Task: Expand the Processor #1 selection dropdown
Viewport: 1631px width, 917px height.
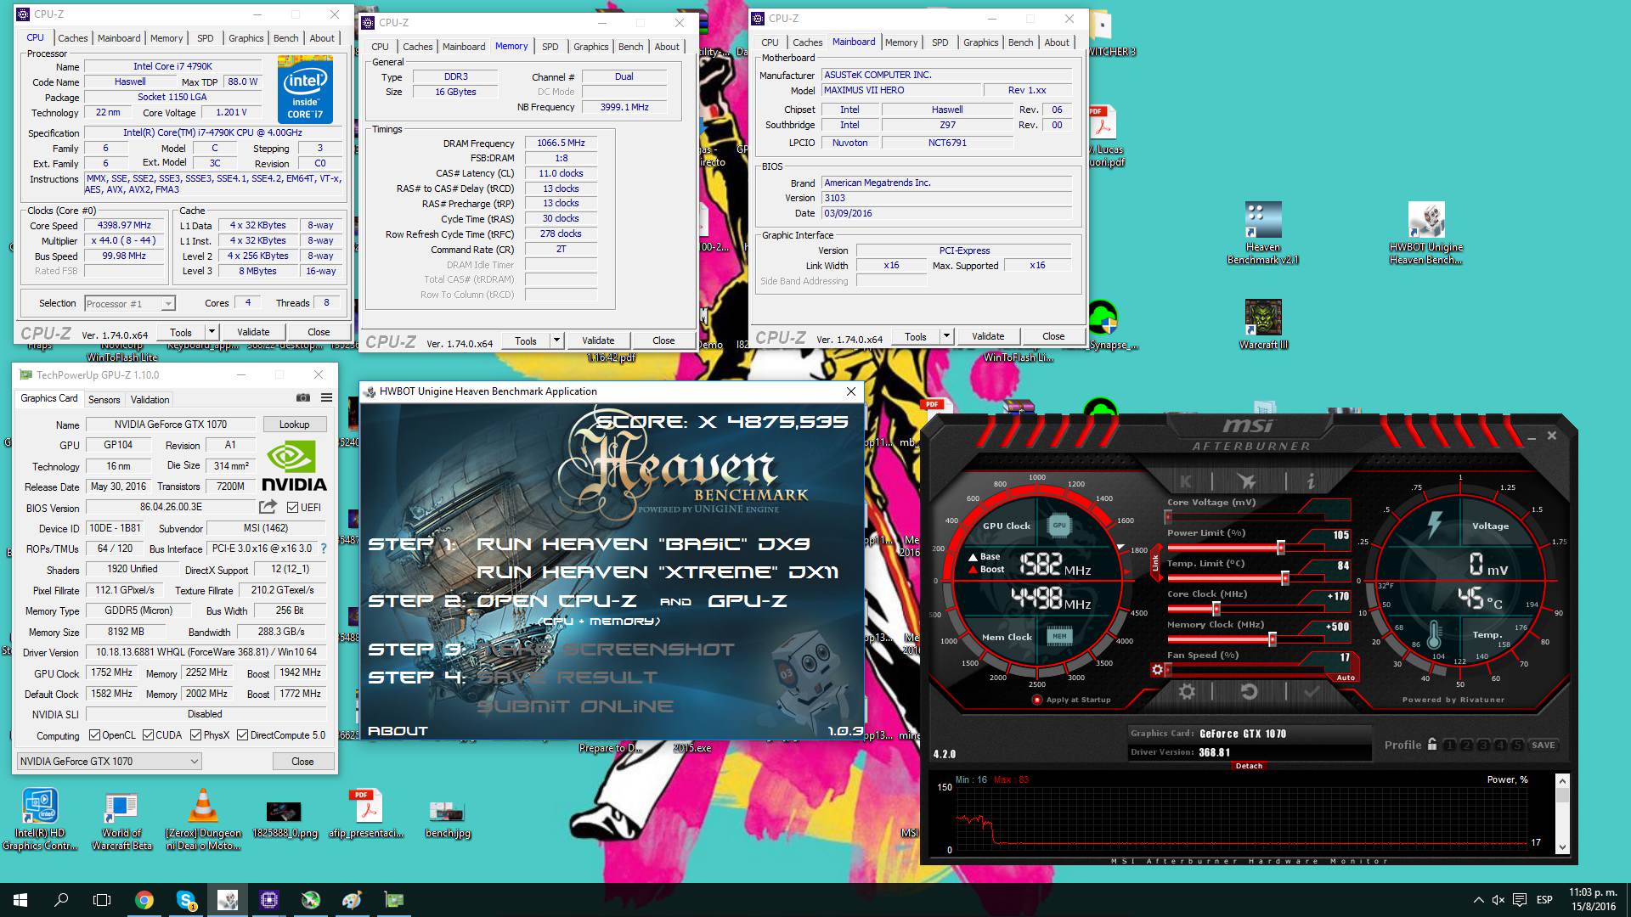Action: pyautogui.click(x=168, y=304)
